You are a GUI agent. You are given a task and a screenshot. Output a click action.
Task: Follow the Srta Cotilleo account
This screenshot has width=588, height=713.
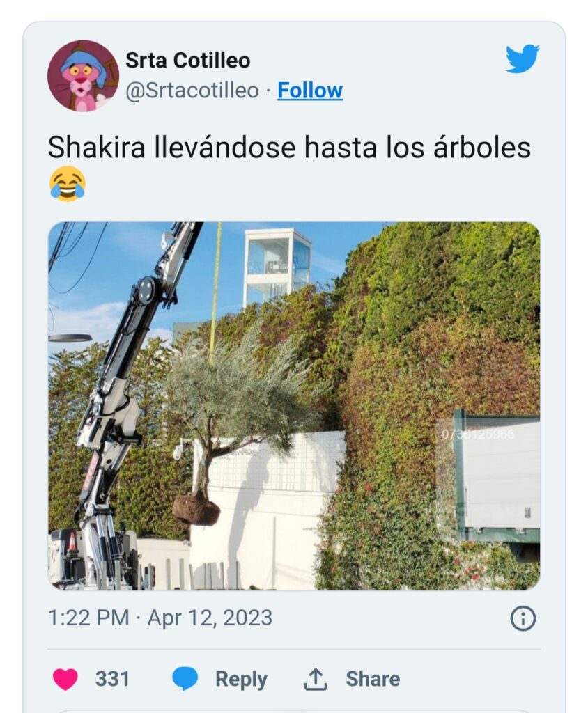310,90
